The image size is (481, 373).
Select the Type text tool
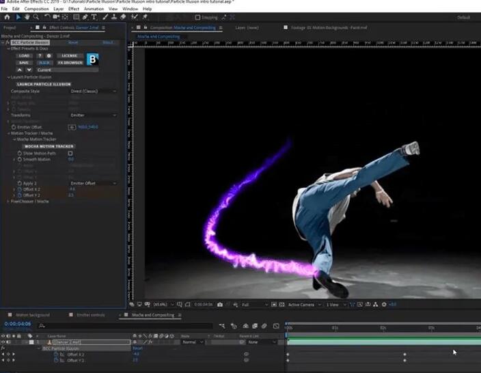(x=94, y=17)
